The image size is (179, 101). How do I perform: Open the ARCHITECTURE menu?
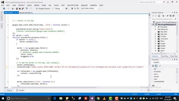coord(73,5)
